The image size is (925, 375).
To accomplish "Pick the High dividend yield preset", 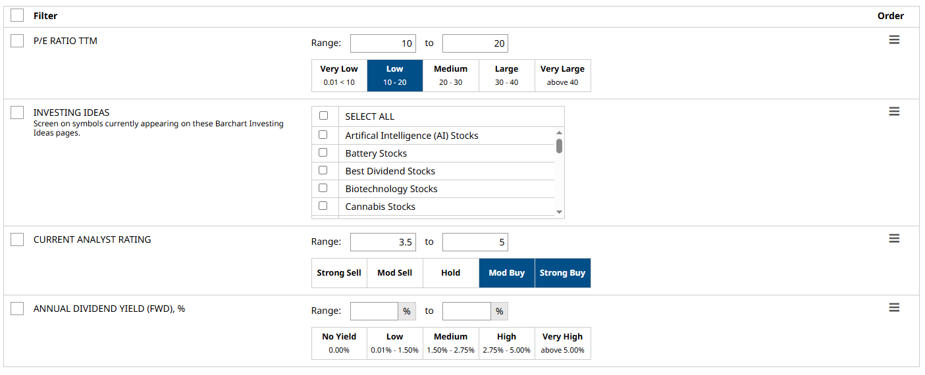I will click(506, 343).
